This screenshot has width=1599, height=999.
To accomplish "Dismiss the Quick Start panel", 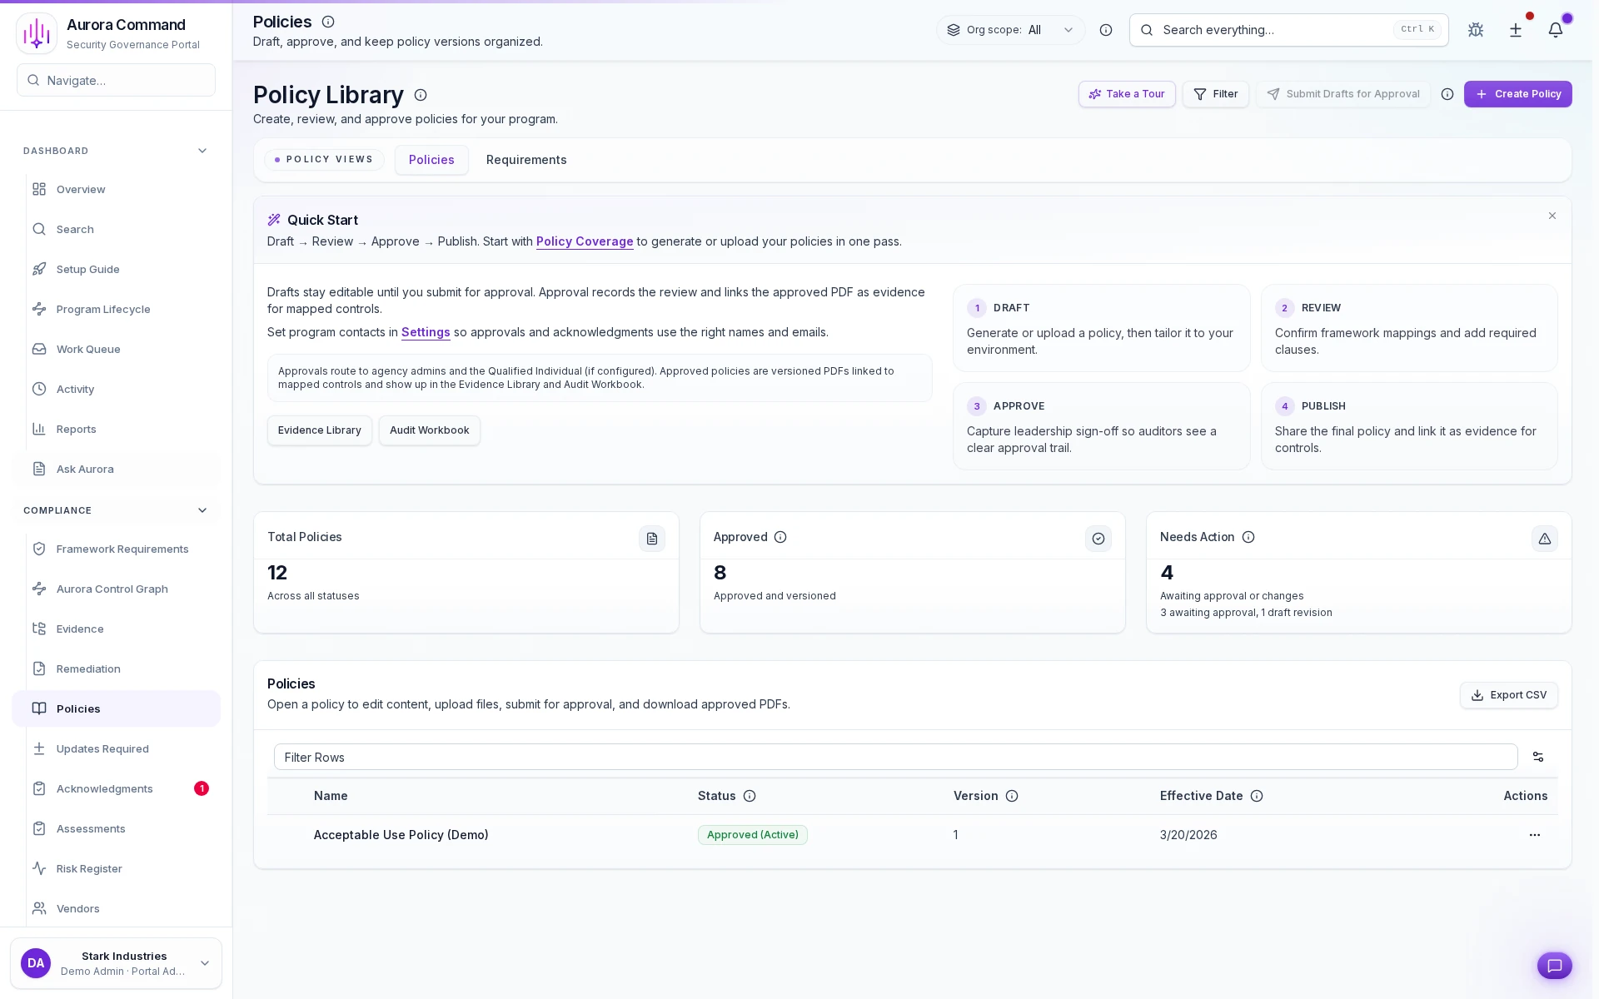I will [x=1552, y=216].
